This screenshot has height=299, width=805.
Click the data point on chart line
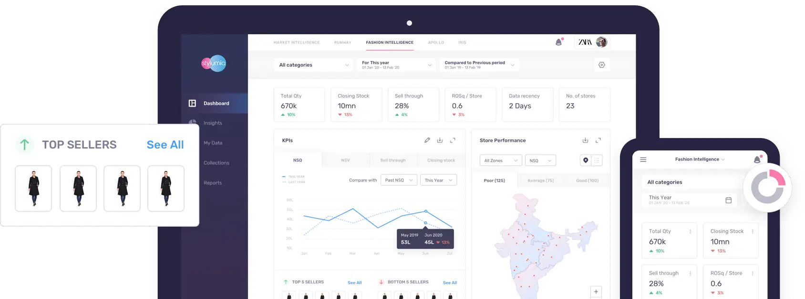coord(426,211)
